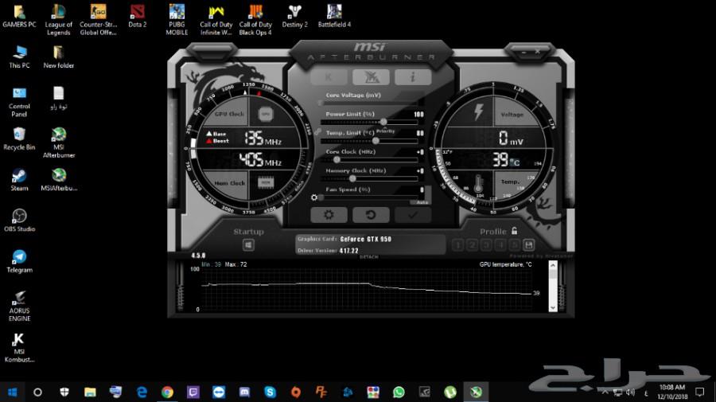Click the Power Limit slider handle
The image size is (716, 402).
point(383,122)
